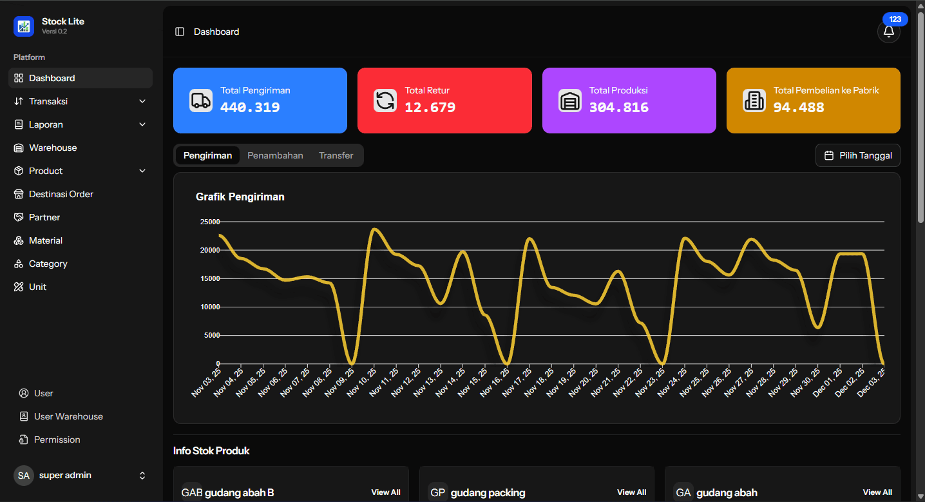
Task: Switch to the Penambahan tab
Action: (275, 155)
